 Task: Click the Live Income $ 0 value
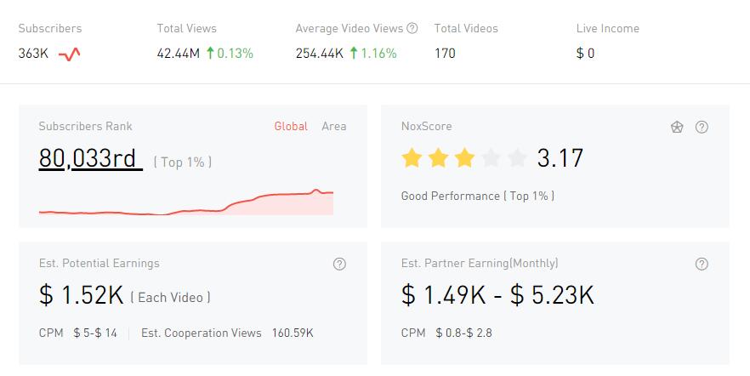(585, 54)
